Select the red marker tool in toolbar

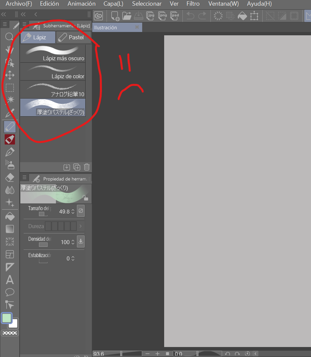coord(10,139)
